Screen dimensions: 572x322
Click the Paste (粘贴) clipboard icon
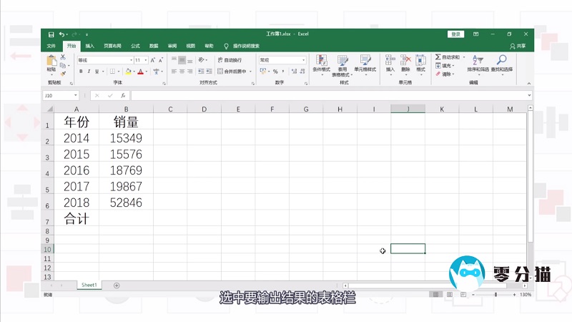[x=51, y=62]
